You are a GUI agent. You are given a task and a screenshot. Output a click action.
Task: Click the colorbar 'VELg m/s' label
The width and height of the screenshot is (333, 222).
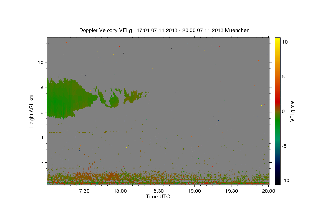click(292, 111)
